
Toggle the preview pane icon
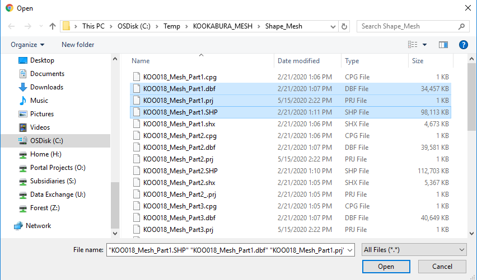[443, 45]
